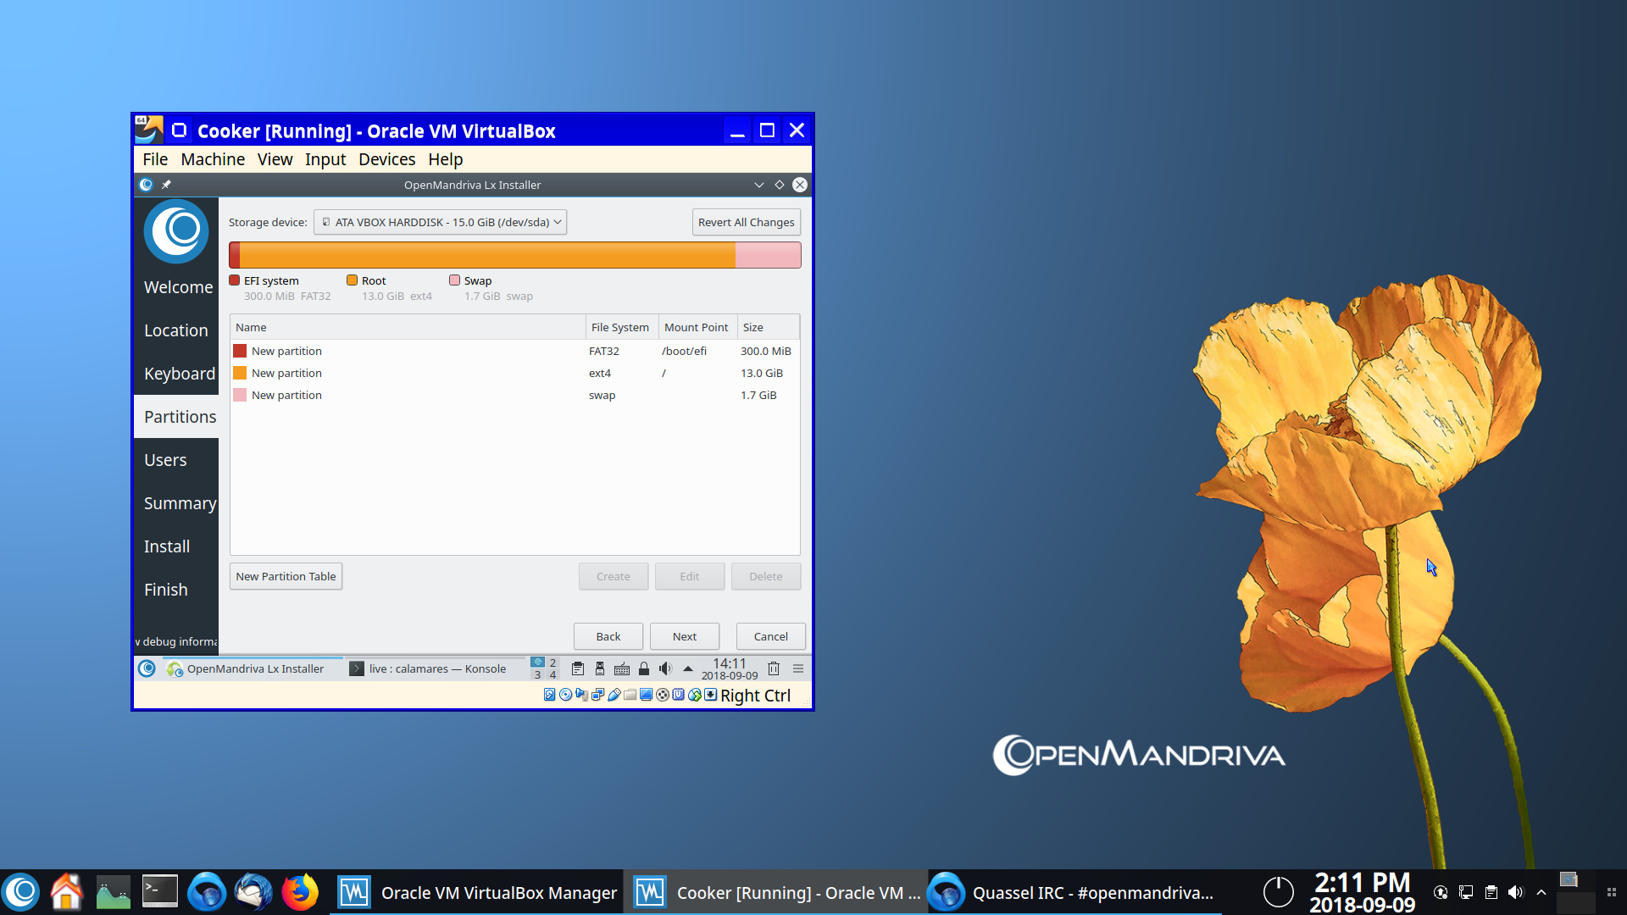
Task: Toggle debug information expander in sidebar
Action: pyautogui.click(x=176, y=641)
